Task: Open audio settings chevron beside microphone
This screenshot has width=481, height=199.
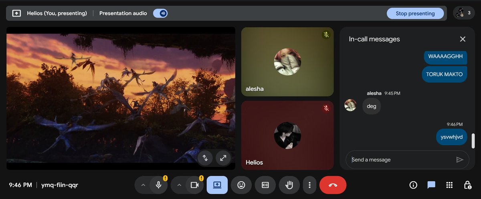Action: click(143, 185)
